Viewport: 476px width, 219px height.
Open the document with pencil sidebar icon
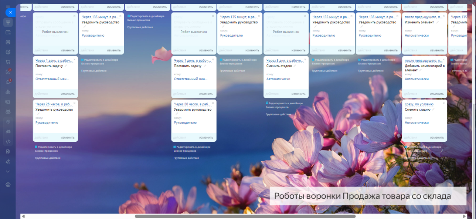8,151
